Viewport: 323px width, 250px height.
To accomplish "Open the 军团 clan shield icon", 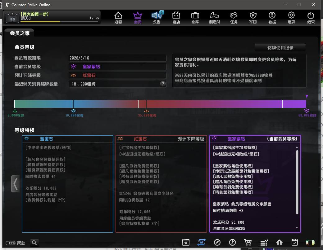I will 253,18.
